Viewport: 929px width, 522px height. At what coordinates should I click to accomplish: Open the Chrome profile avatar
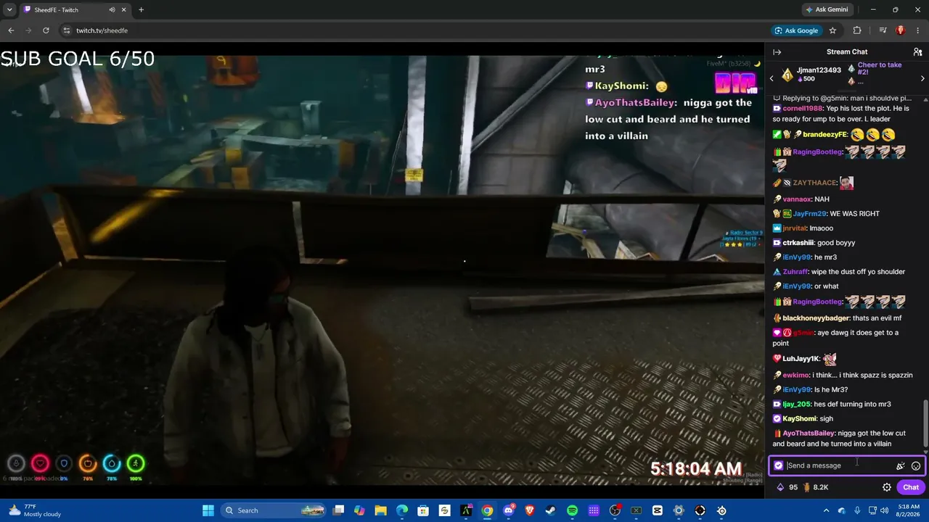click(x=901, y=30)
